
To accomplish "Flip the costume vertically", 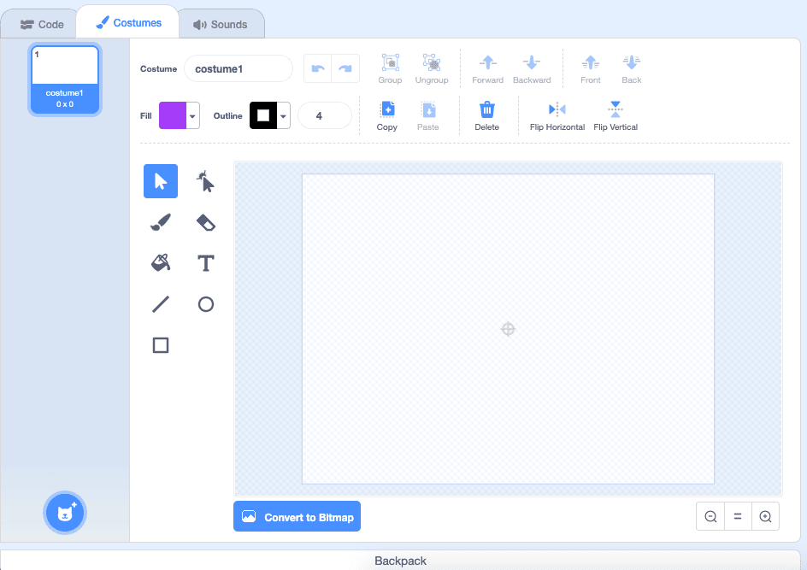I will pyautogui.click(x=616, y=115).
